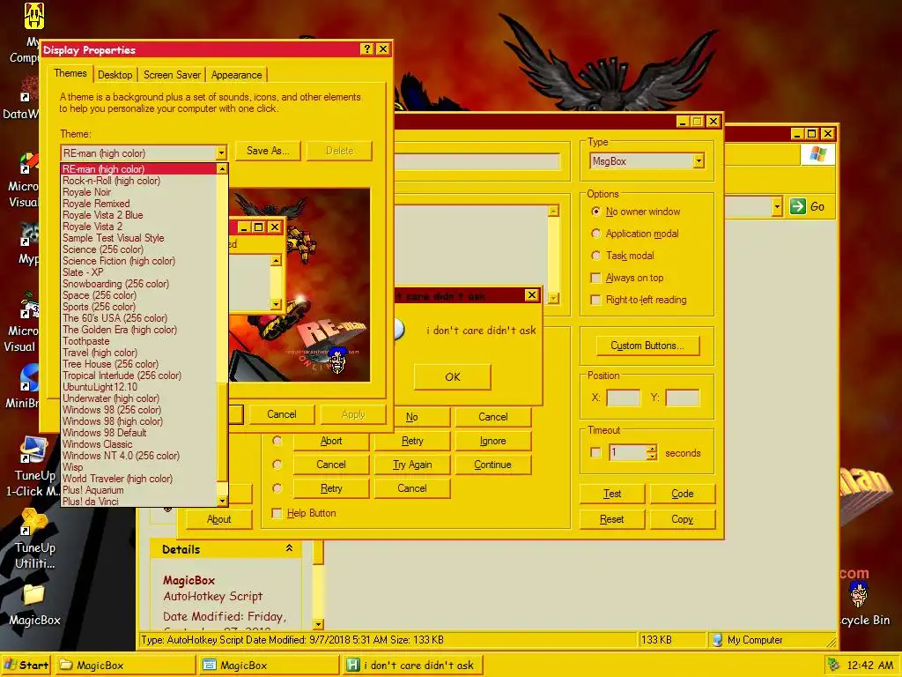
Task: Click the message text scrollbar down arrow
Action: tap(553, 298)
